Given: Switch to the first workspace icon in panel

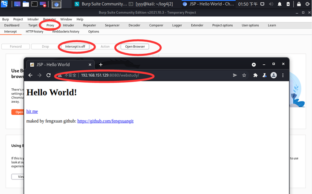Looking at the screenshot, I should tap(17, 4).
